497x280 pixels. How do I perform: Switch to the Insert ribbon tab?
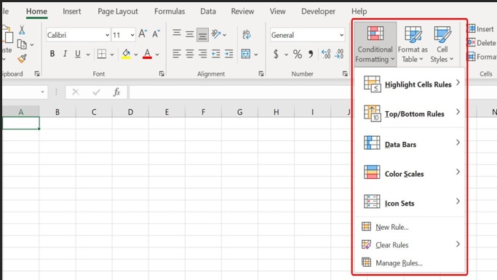point(71,12)
